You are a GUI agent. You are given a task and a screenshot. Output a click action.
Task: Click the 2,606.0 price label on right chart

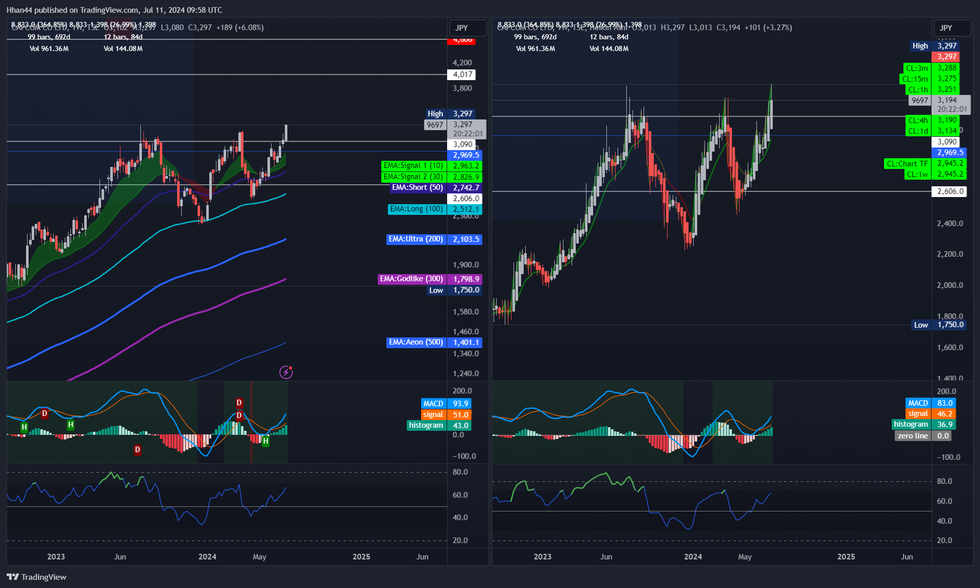[950, 191]
